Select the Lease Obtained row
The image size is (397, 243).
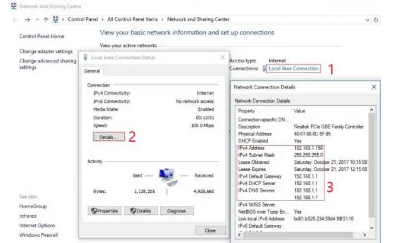coord(302,162)
